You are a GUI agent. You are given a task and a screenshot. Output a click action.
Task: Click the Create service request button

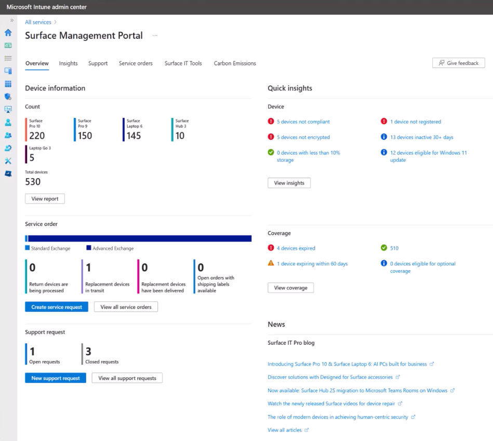[x=56, y=306]
